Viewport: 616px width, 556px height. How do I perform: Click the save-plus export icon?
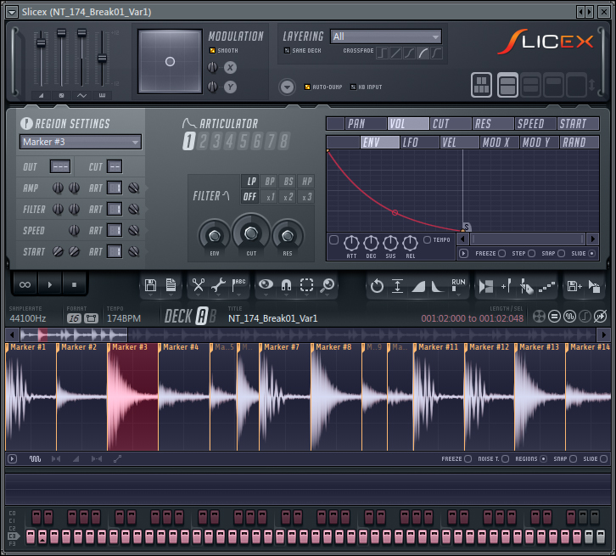click(574, 286)
